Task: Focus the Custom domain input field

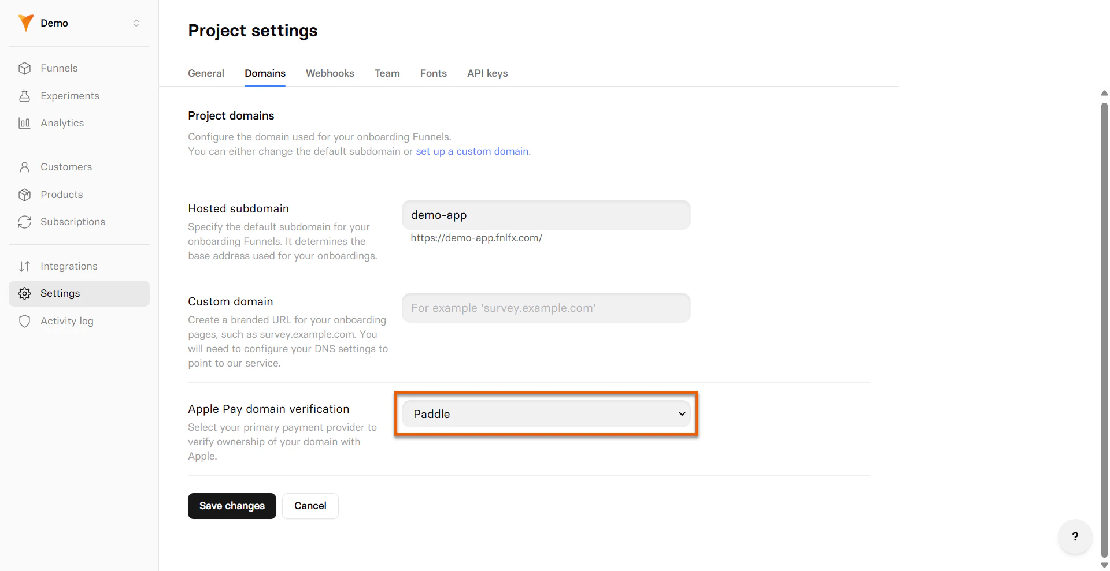Action: coord(546,308)
